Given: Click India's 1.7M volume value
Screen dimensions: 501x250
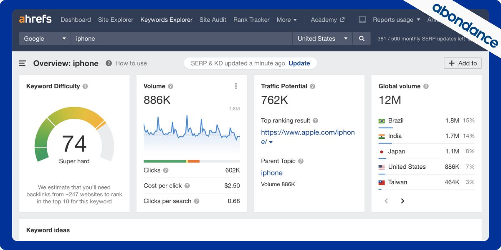Looking at the screenshot, I should 452,136.
